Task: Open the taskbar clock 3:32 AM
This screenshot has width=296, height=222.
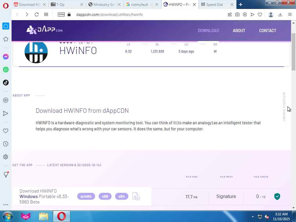Action: coord(281,217)
